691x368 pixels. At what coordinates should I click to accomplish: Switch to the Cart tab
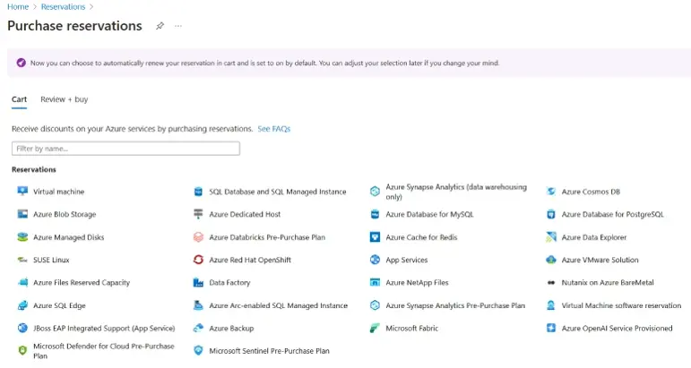[20, 99]
